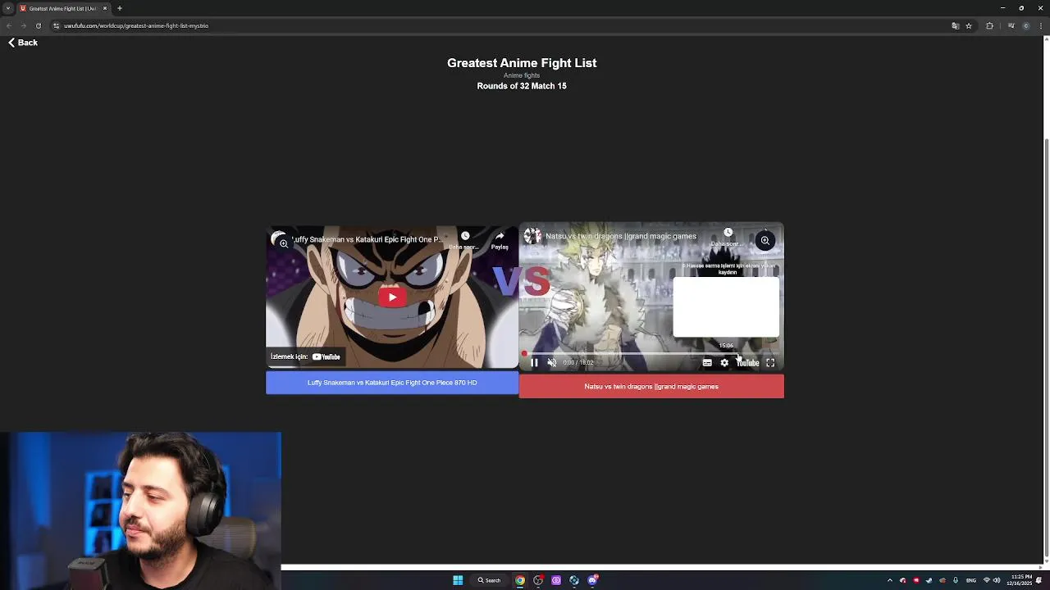Click the uwufufu.com address bar
This screenshot has width=1050, height=590.
tap(500, 25)
